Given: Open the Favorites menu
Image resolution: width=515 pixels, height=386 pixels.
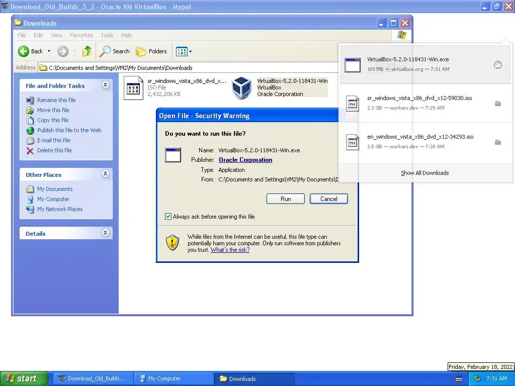Looking at the screenshot, I should point(81,35).
